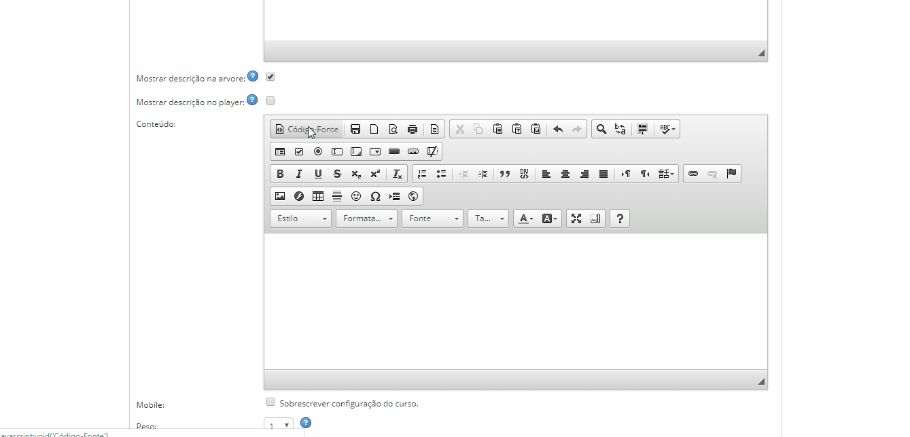The width and height of the screenshot is (910, 437).
Task: Create a new blank page in the editor
Action: [374, 129]
